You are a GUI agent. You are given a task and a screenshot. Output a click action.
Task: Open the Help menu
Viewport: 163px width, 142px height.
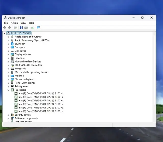[x=32, y=23]
